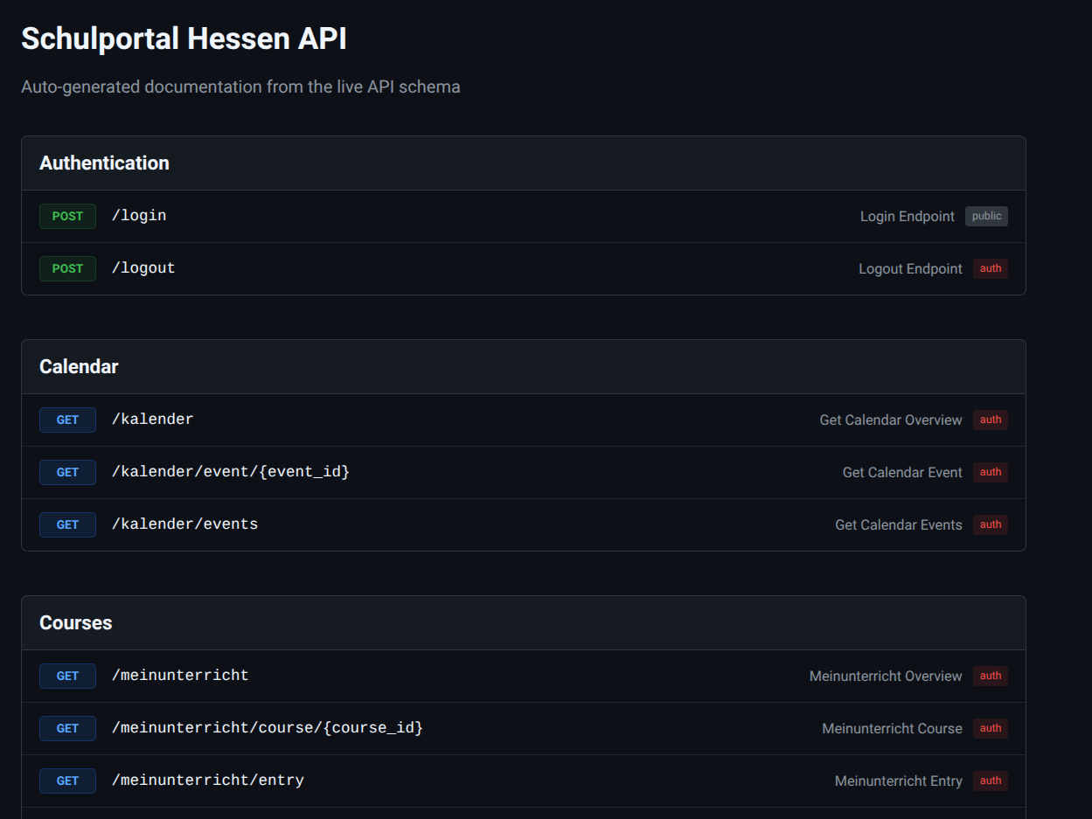Open the /kalender/event/{event_id} endpoint
1092x819 pixels.
point(523,472)
